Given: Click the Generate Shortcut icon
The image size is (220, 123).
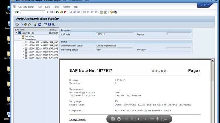Looking at the screenshot, I should click(106, 12).
